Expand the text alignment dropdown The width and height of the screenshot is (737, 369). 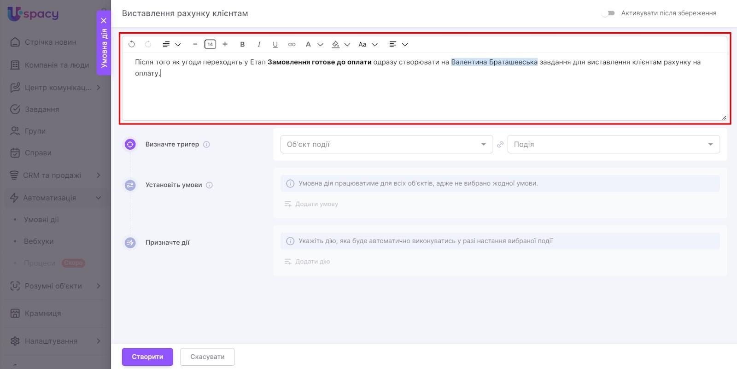[x=398, y=44]
